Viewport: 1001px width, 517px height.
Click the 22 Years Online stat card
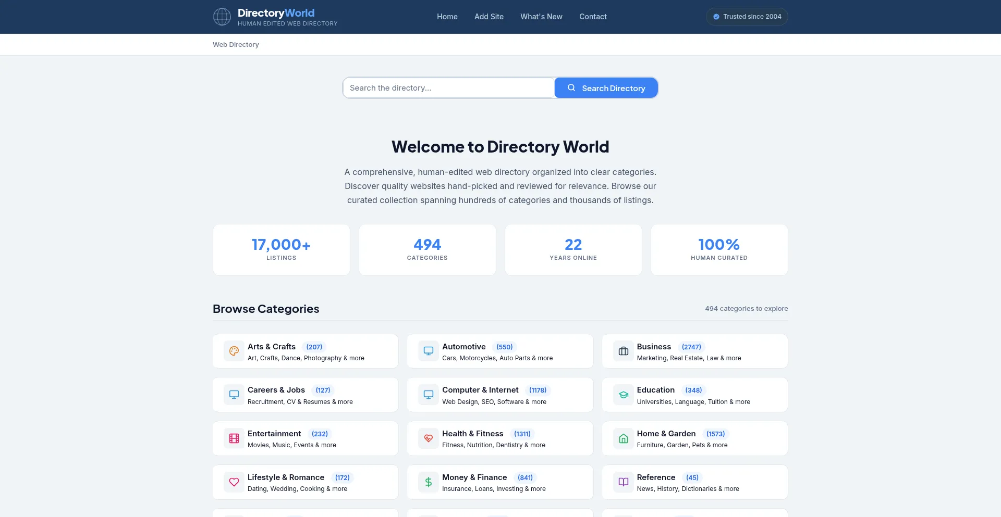pyautogui.click(x=573, y=250)
